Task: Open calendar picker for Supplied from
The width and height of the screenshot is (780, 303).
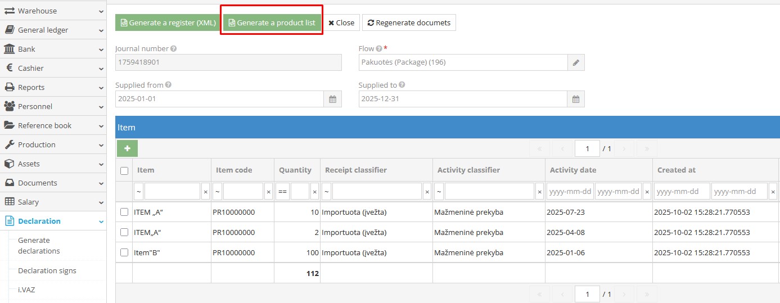Action: point(332,99)
